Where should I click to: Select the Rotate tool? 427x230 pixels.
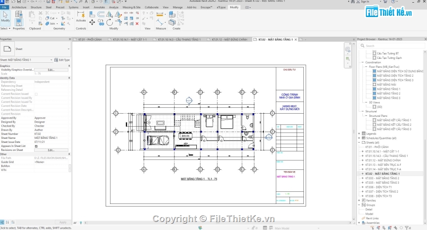point(110,22)
